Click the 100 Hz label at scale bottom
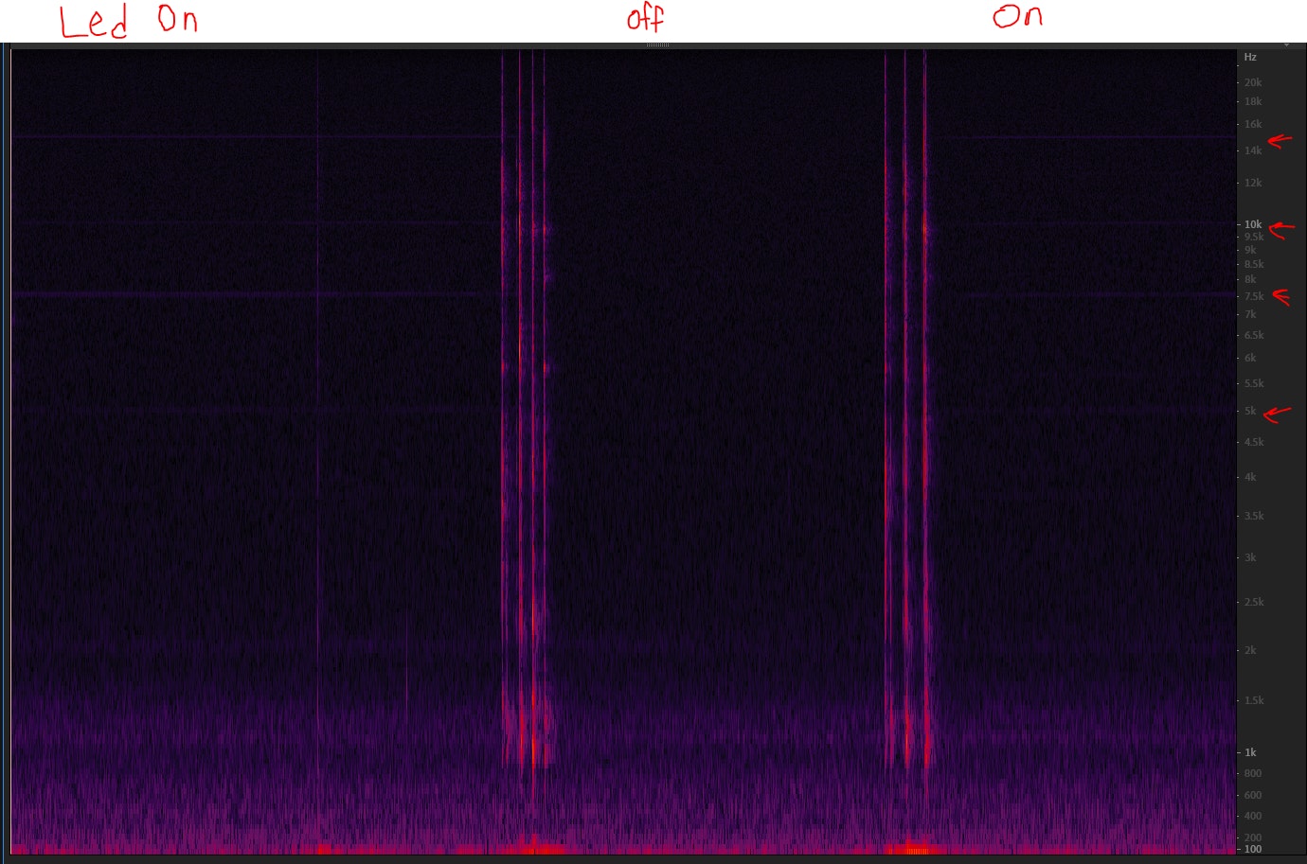The image size is (1307, 864). point(1252,849)
